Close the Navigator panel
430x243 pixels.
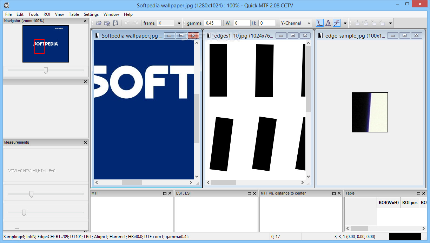pos(85,21)
